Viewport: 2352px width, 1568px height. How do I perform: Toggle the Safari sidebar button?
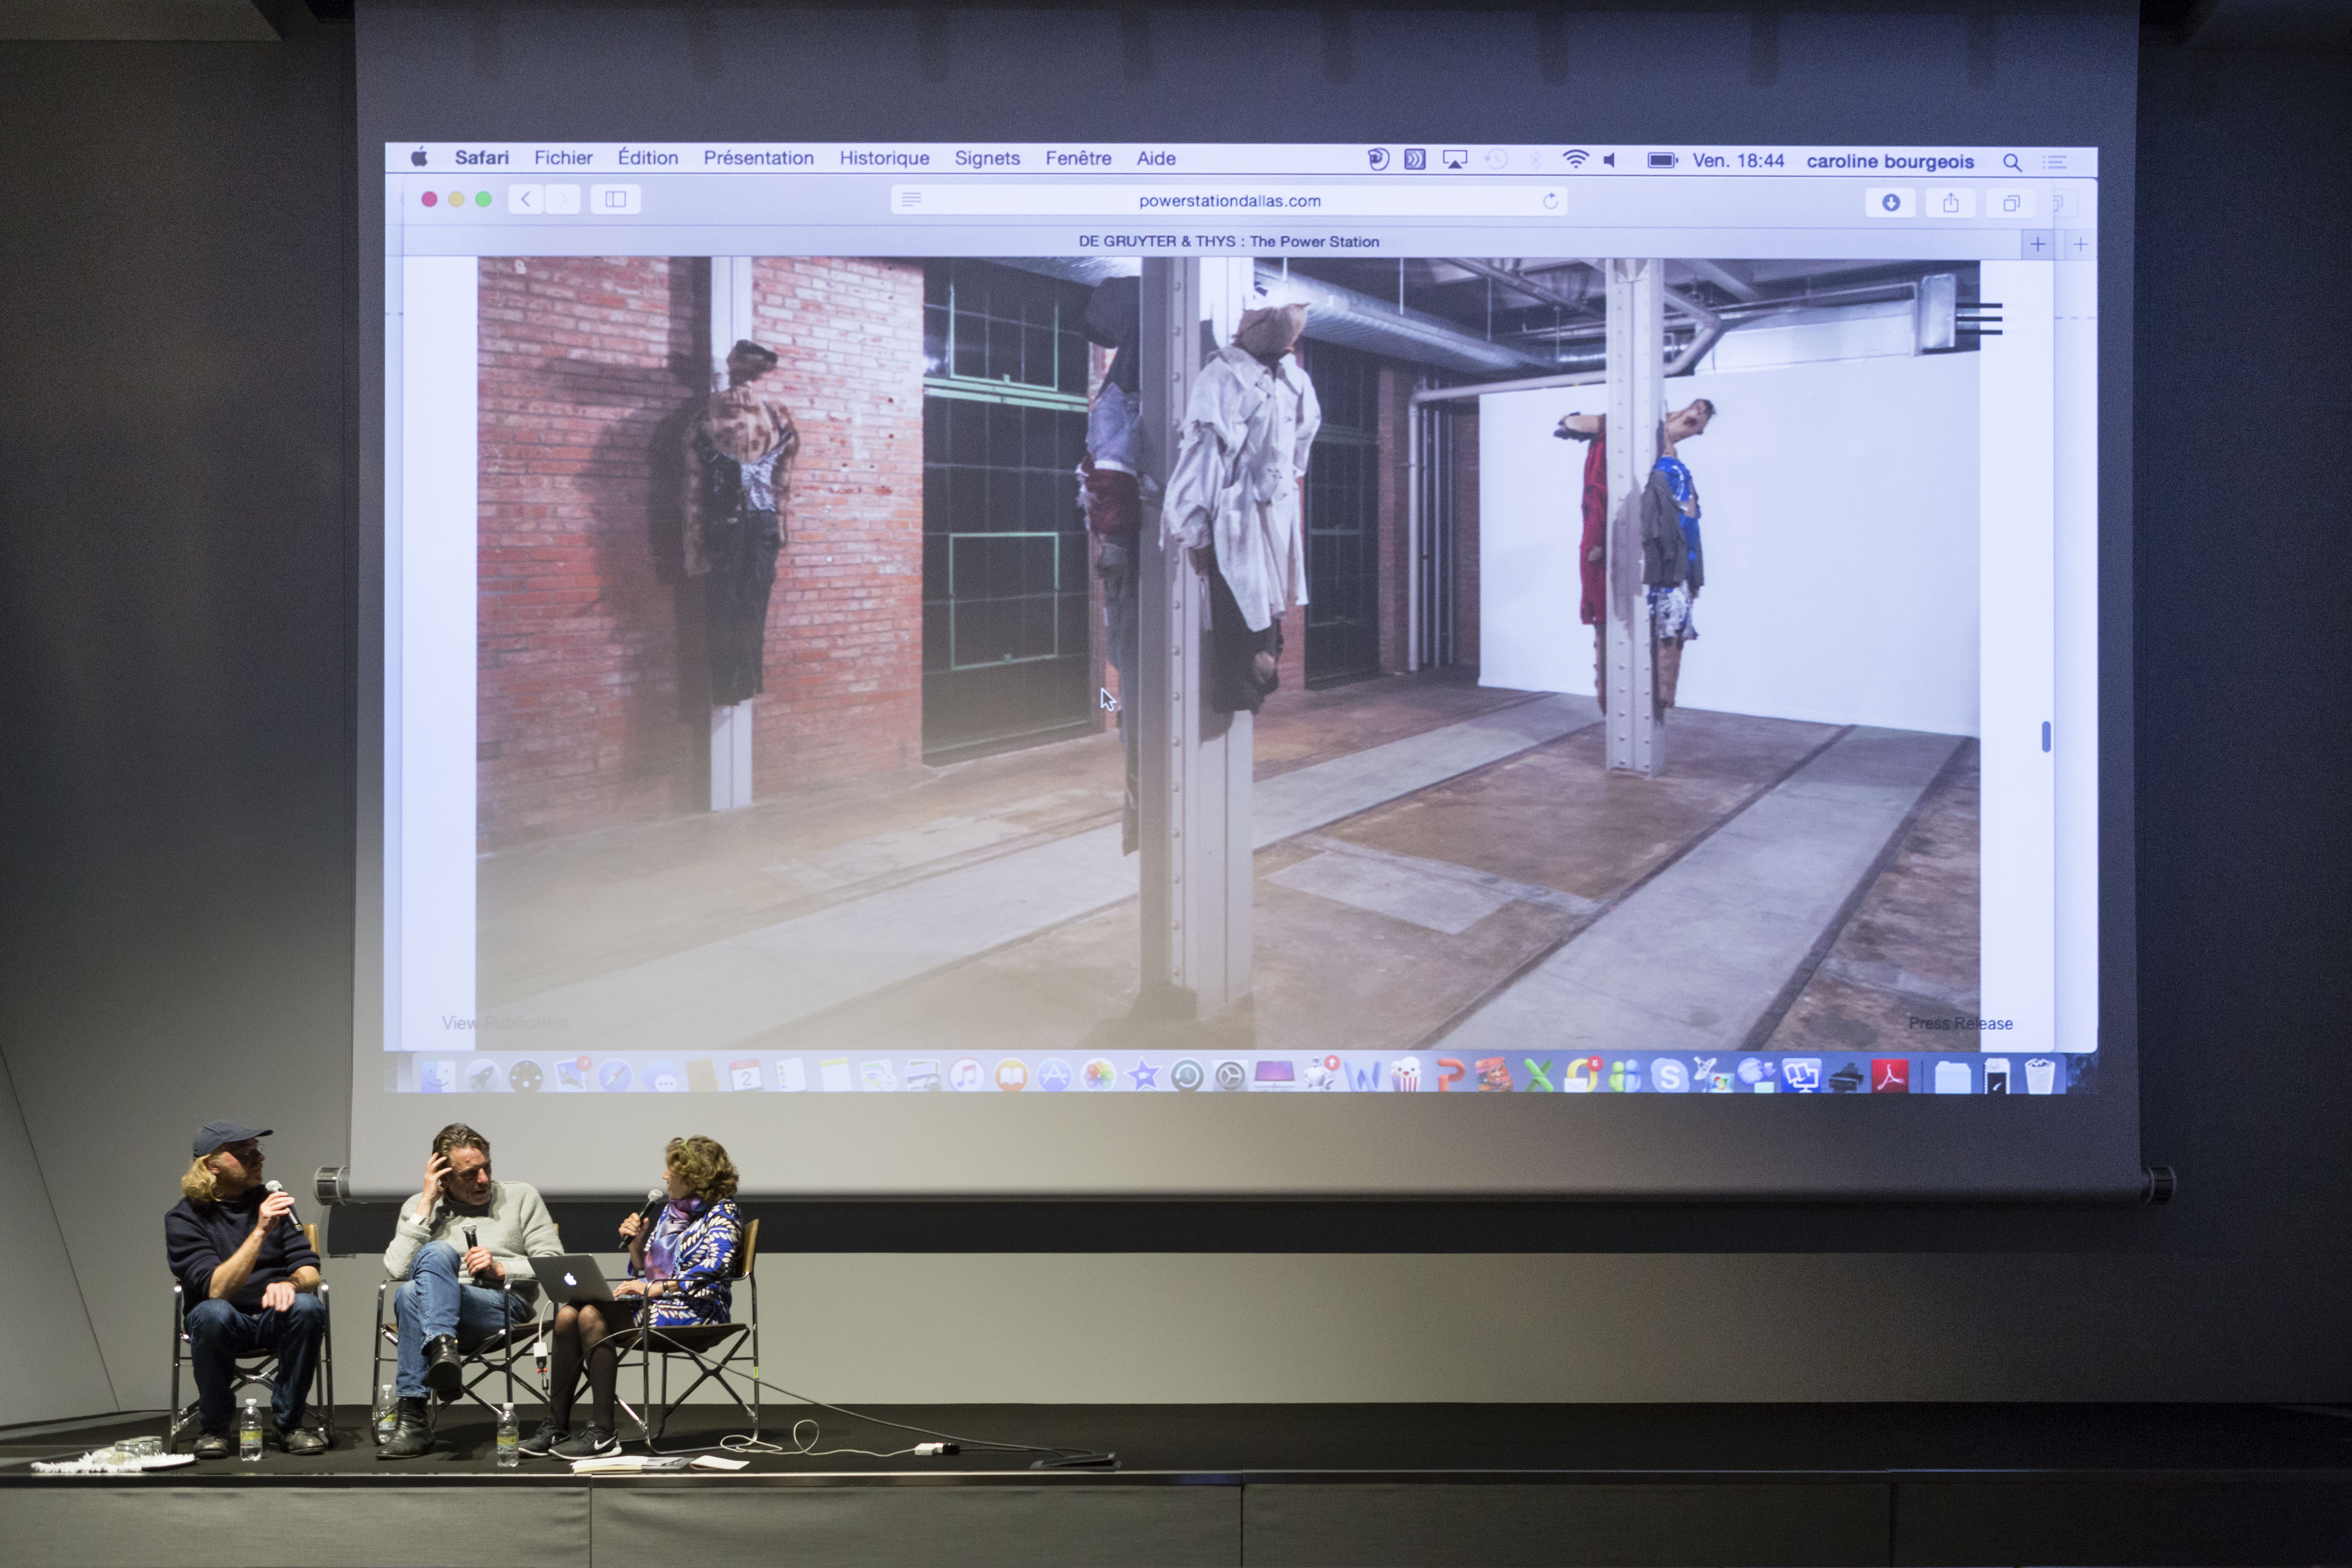615,199
